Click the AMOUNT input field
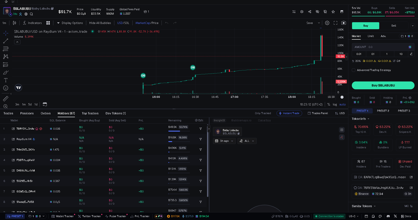418x220 pixels. tap(383, 47)
